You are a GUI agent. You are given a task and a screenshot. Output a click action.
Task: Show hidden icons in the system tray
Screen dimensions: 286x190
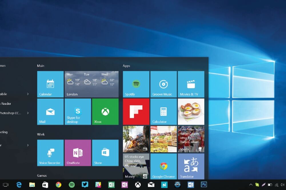pyautogui.click(x=251, y=185)
